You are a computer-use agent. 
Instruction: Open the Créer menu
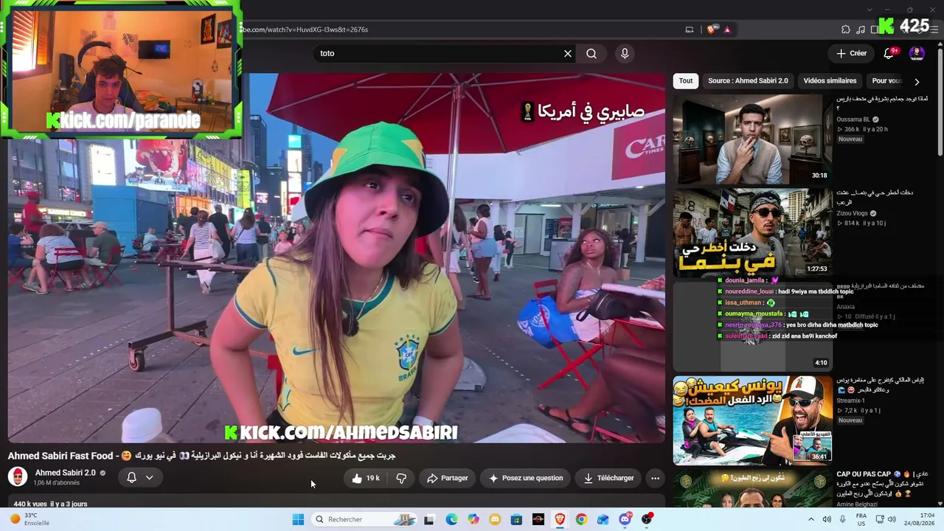tap(852, 53)
